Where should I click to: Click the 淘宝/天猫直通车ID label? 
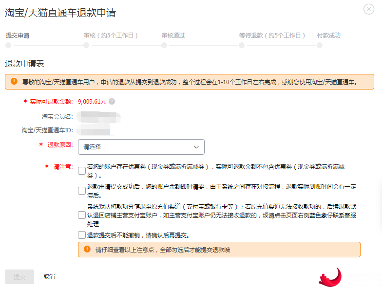tap(47, 130)
